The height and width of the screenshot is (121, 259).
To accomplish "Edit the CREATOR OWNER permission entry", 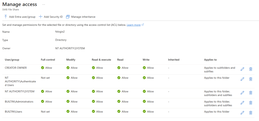I will pos(242,69).
